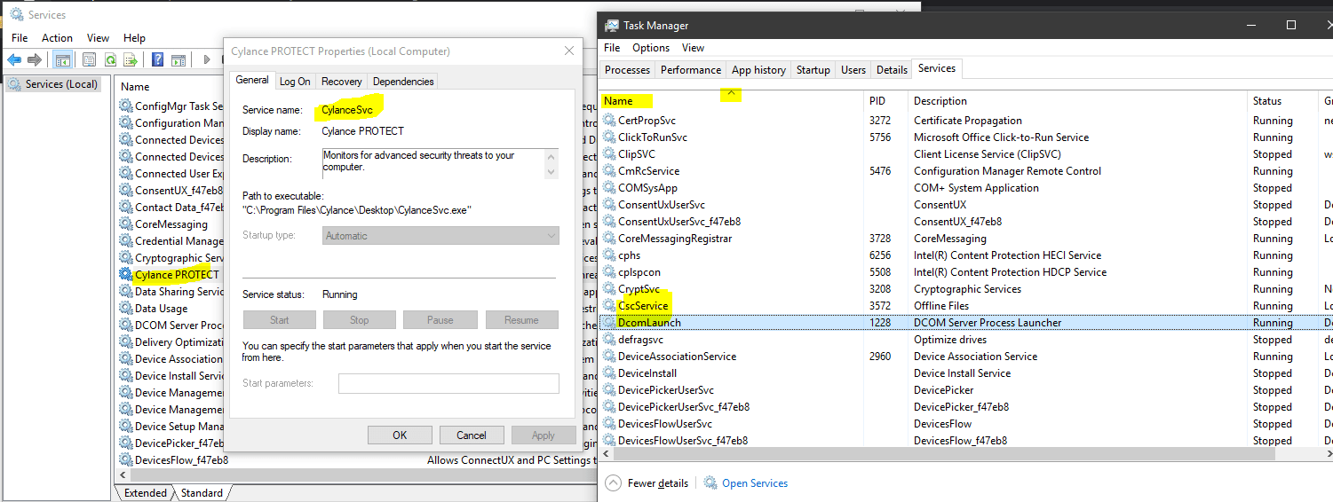Viewport: 1333px width, 502px height.
Task: Select the ClickToRunSvc service row
Action: 965,137
